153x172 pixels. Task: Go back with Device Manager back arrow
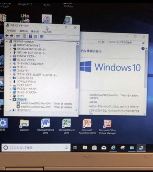[7, 36]
